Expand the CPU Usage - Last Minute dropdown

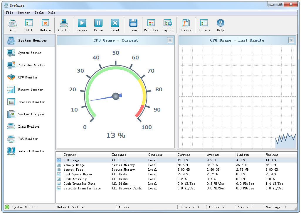click(291, 40)
